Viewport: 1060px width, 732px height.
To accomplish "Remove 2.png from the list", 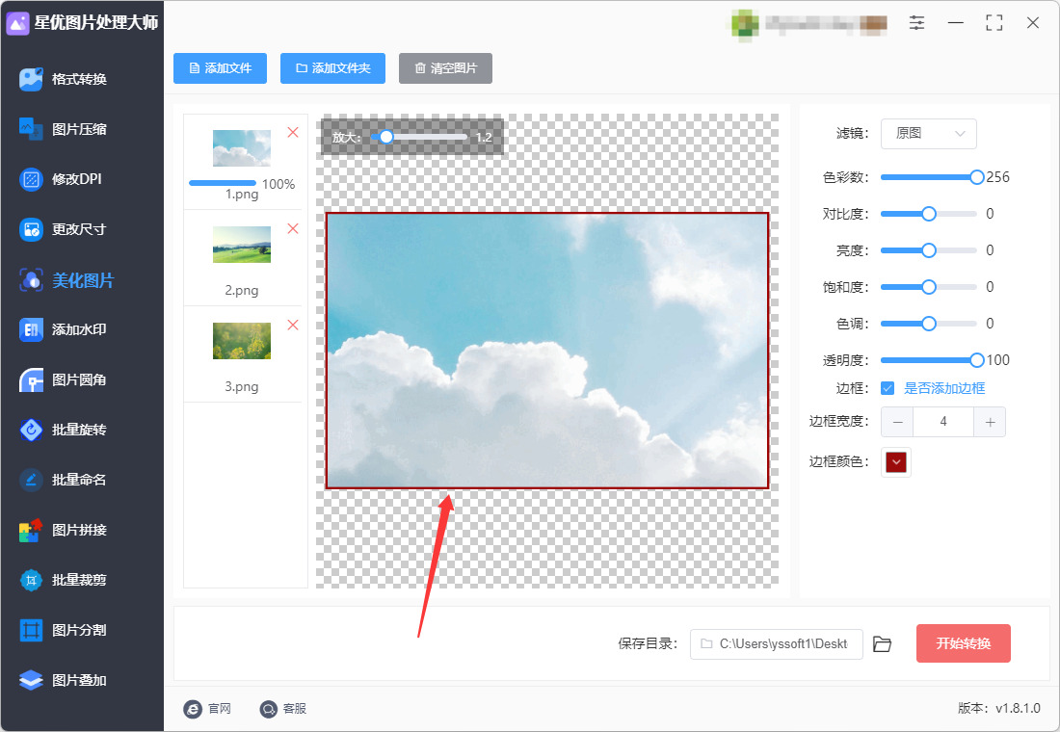I will pyautogui.click(x=293, y=229).
